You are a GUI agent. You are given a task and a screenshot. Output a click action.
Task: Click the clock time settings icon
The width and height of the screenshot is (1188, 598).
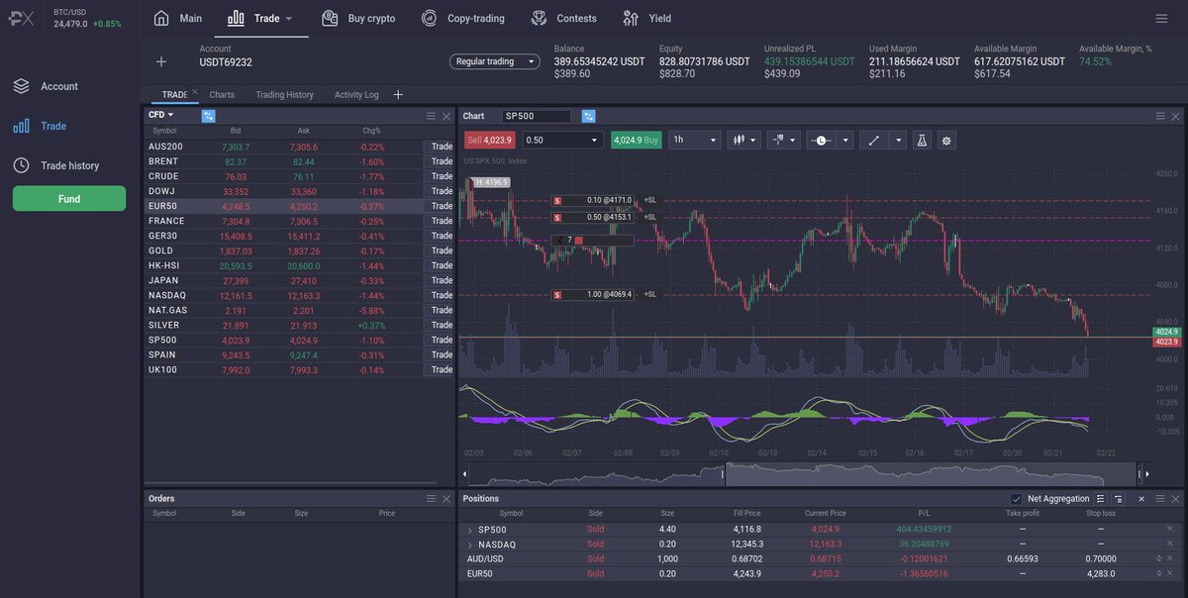click(x=822, y=140)
